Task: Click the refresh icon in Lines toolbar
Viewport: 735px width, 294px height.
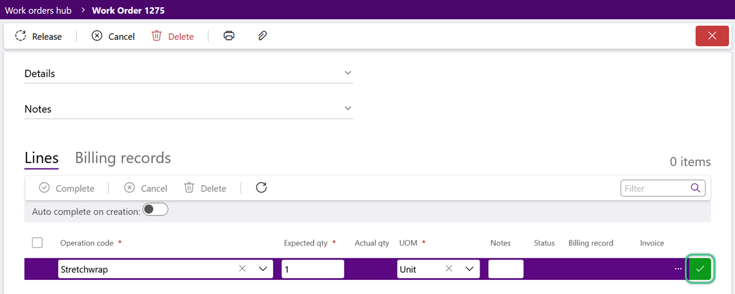Action: (262, 187)
